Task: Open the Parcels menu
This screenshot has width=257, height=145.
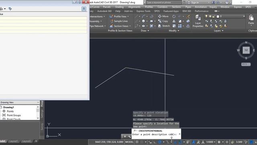Action: (x=107, y=7)
